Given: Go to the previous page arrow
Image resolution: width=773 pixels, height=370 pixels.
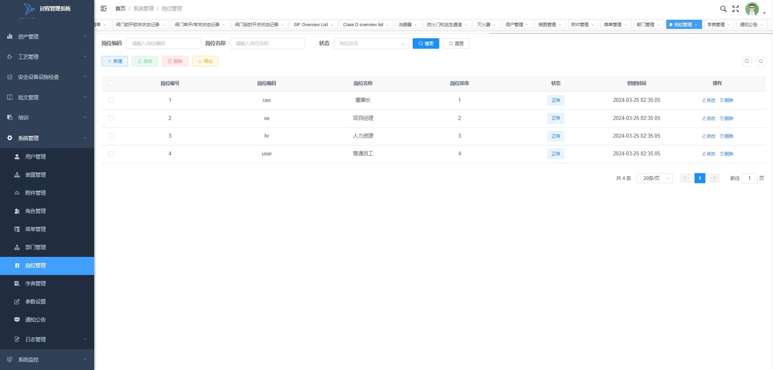Looking at the screenshot, I should pyautogui.click(x=685, y=178).
